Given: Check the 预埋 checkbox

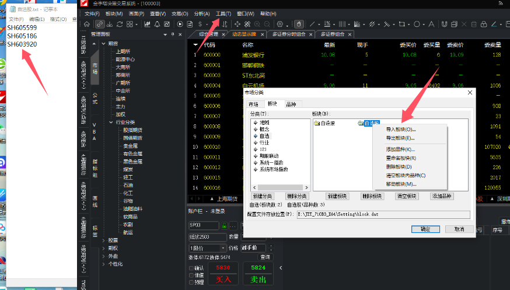Looking at the screenshot, I should [x=191, y=282].
